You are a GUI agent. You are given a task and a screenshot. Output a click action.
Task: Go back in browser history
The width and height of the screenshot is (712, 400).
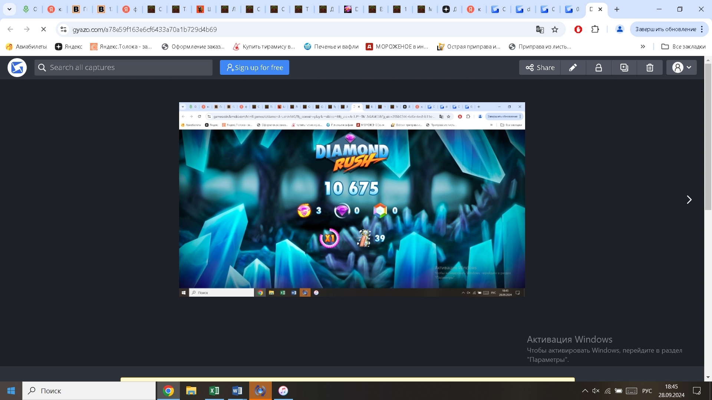coord(10,29)
